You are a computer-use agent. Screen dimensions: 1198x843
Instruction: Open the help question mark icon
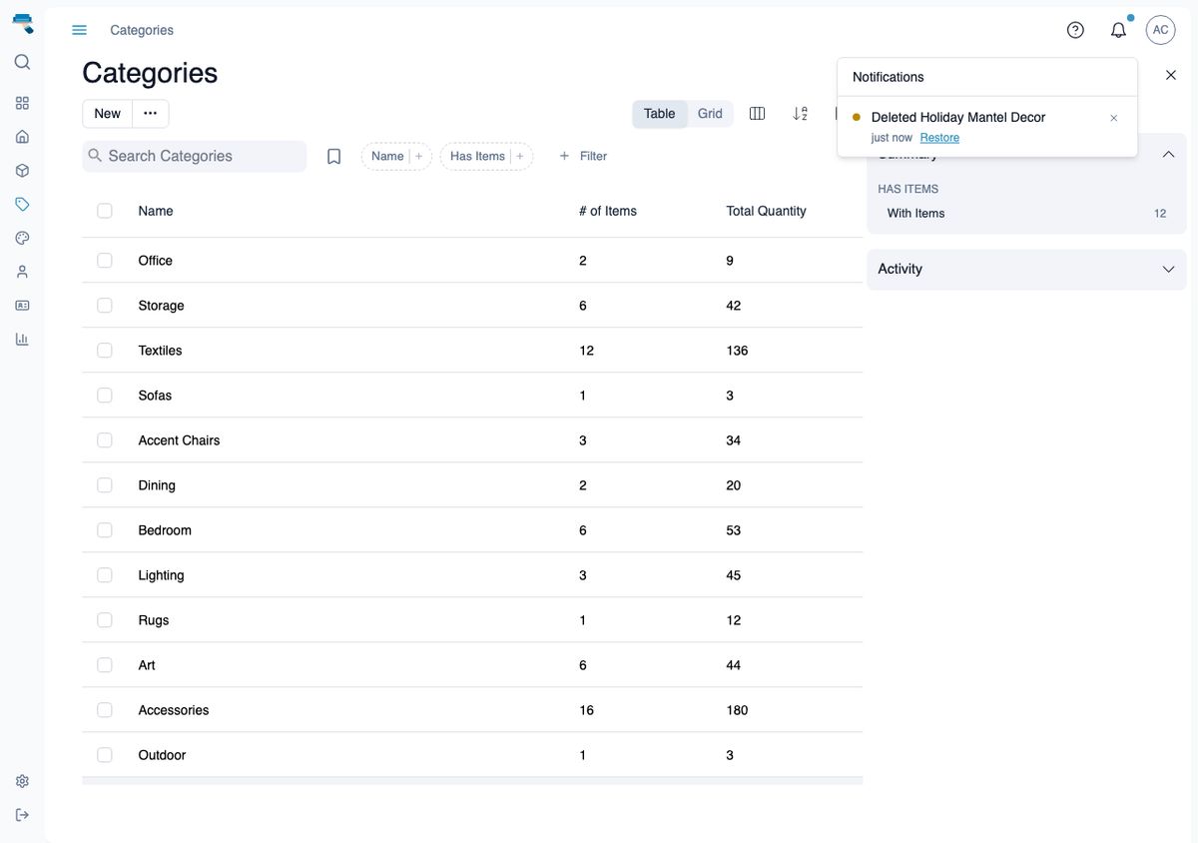(1075, 30)
